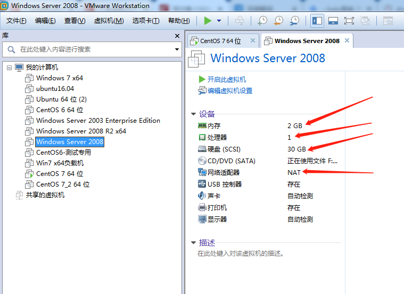Enter full screen mode icon
404x294 pixels.
click(349, 21)
